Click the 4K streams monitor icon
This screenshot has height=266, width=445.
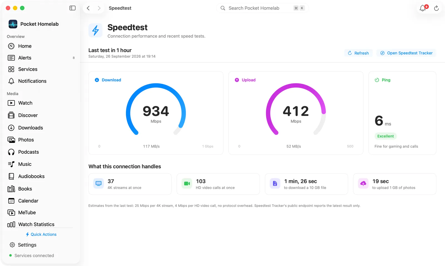click(98, 183)
